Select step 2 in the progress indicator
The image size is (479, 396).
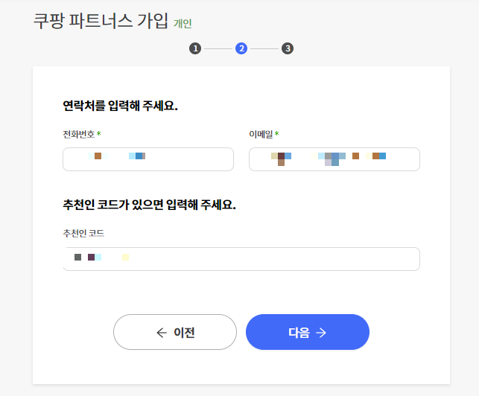(x=241, y=48)
